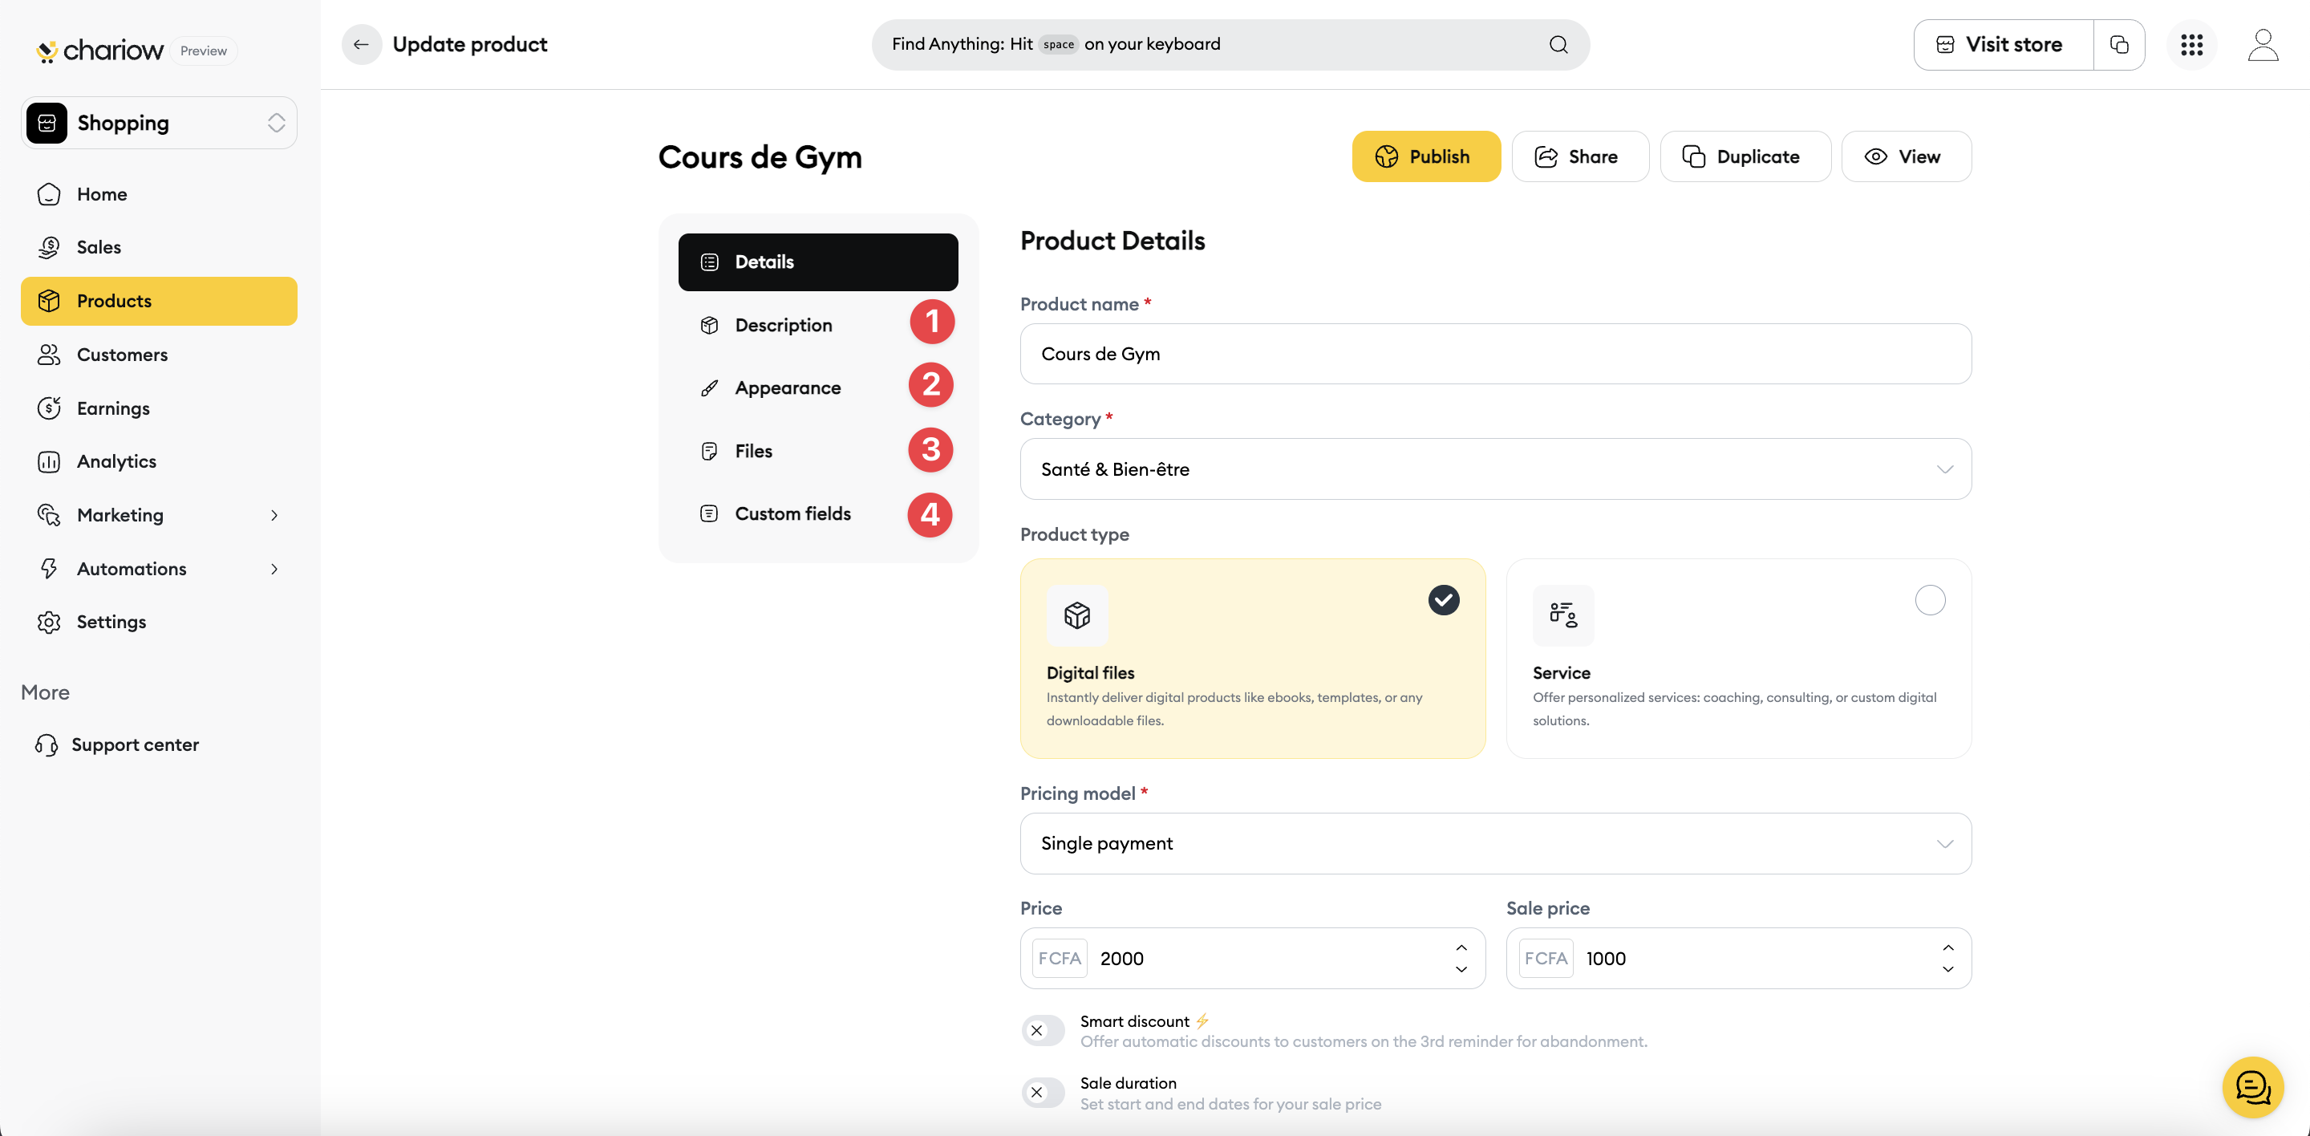Click the Settings gear icon
Screen dimensions: 2310x1136
tap(49, 623)
